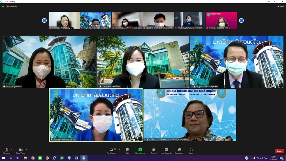The height and width of the screenshot is (161, 286).
Task: Click the Zoom Meeting window title
Action: coord(9,2)
